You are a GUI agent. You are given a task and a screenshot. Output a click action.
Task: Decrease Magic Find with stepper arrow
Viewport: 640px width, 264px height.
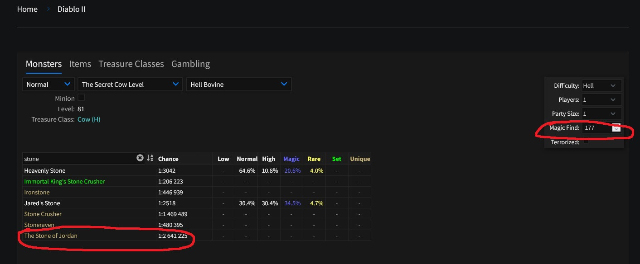click(616, 130)
